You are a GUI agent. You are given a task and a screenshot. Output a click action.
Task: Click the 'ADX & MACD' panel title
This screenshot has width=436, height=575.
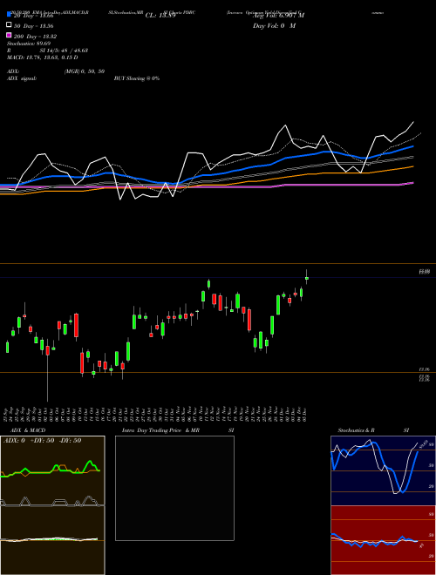(x=28, y=430)
